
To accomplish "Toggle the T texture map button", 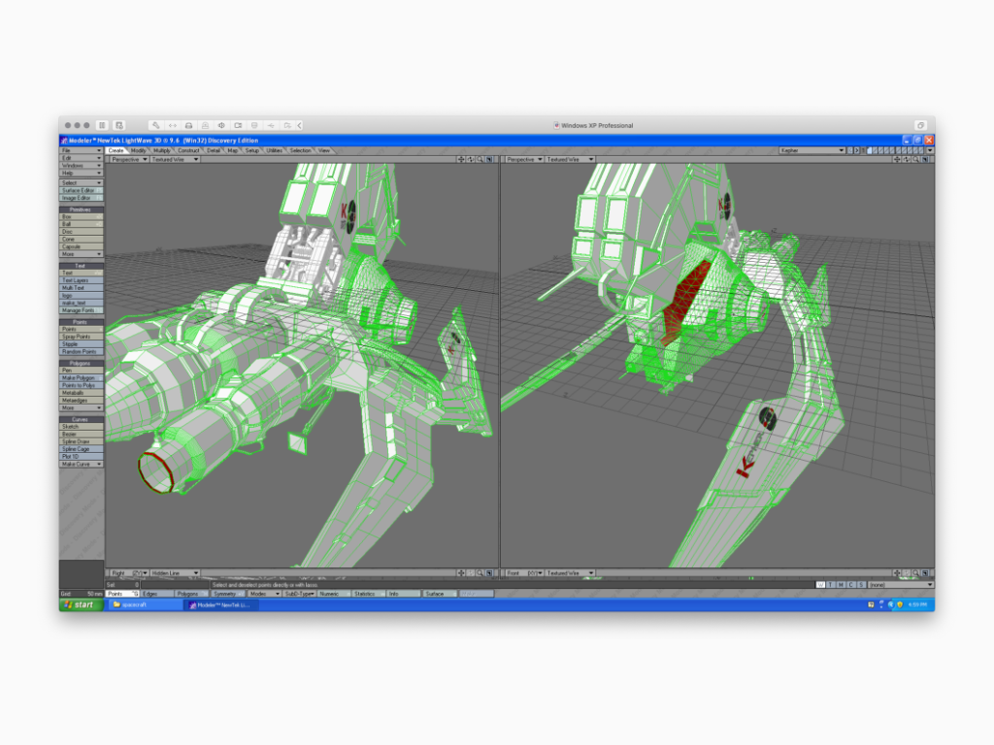I will click(831, 585).
